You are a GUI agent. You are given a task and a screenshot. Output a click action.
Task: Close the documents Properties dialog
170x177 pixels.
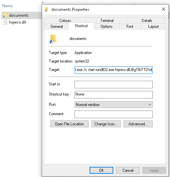tap(163, 9)
